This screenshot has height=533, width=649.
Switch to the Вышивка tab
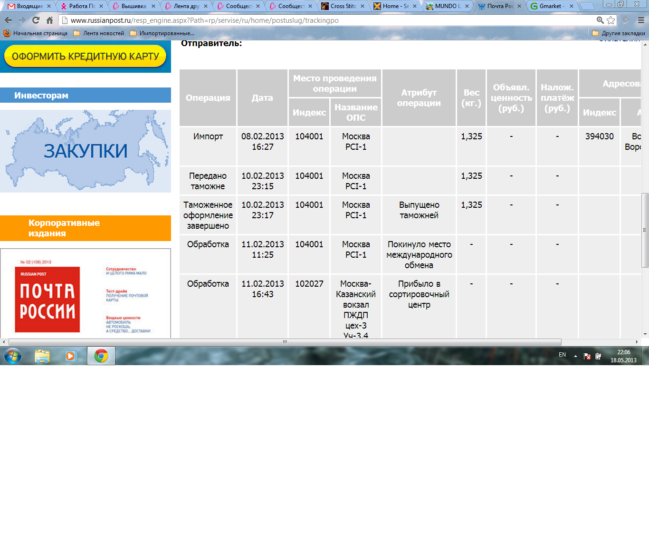134,6
